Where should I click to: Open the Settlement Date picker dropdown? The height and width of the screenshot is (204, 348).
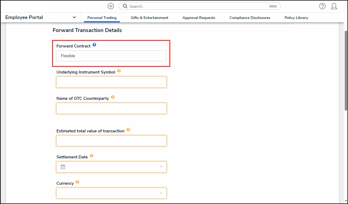pos(161,167)
